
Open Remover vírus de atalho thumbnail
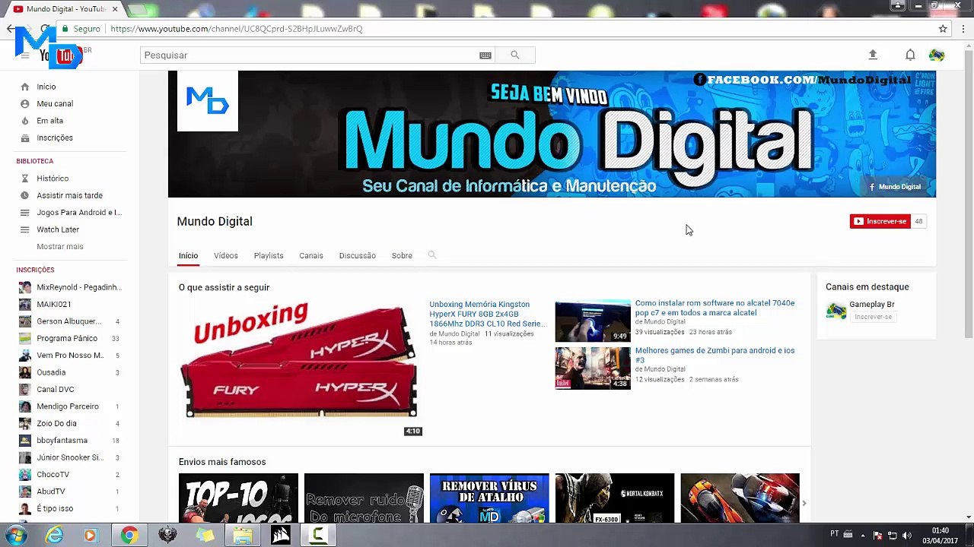point(489,498)
